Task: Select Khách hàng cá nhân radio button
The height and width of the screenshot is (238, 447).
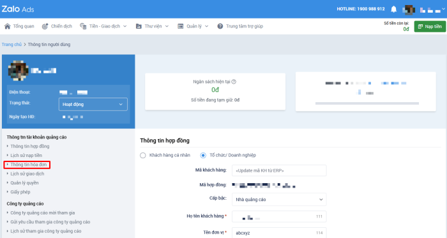Action: [x=143, y=155]
